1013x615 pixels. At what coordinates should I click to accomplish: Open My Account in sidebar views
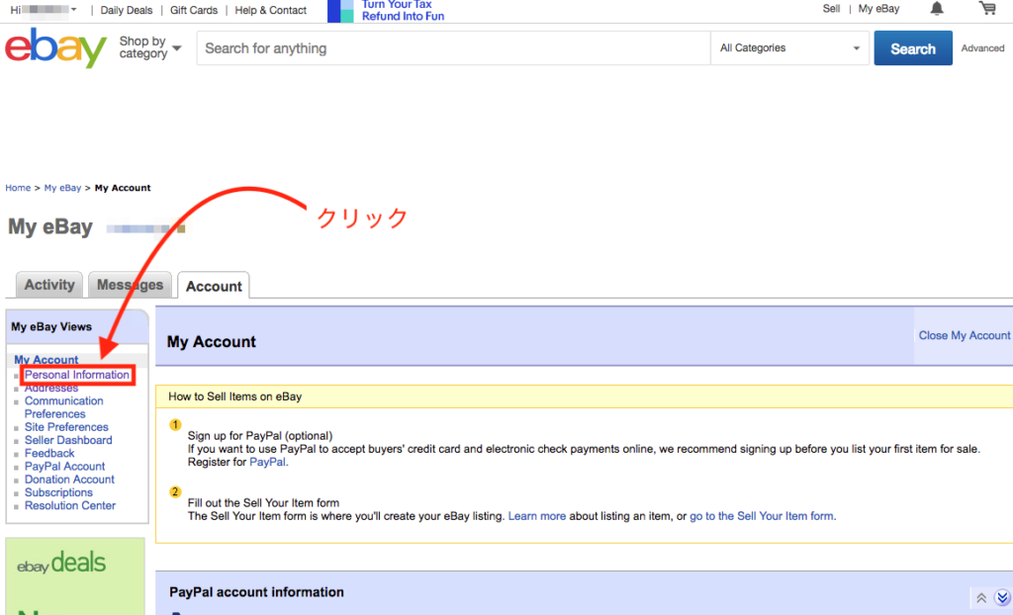46,360
